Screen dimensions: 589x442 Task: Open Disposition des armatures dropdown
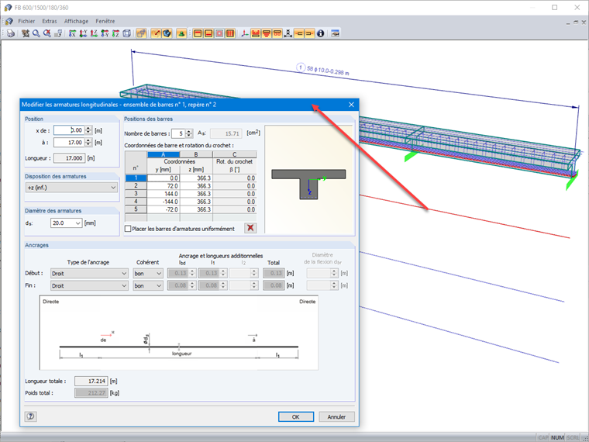point(71,188)
